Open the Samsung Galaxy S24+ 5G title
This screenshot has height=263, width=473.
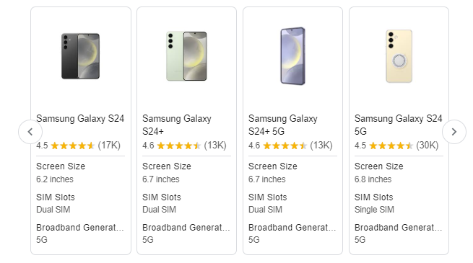coord(283,125)
